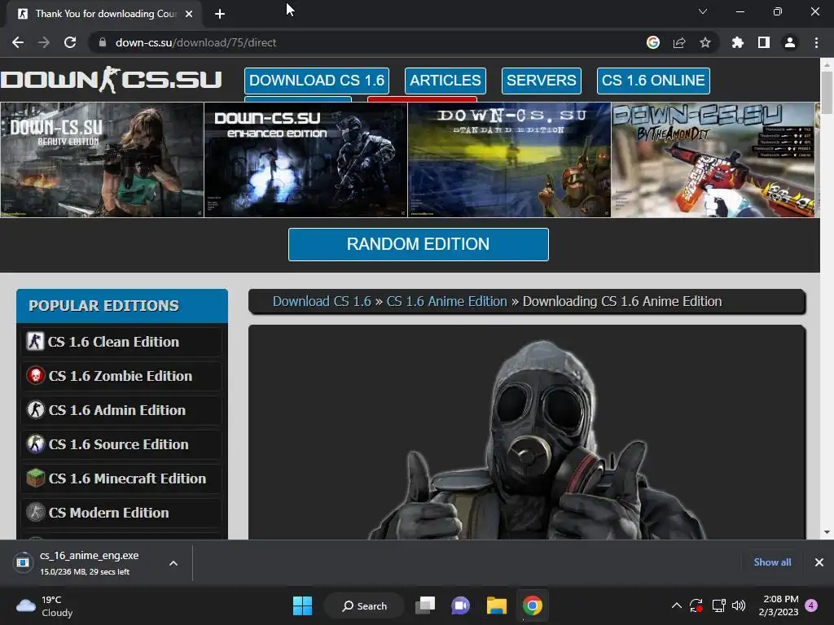Image resolution: width=834 pixels, height=625 pixels.
Task: Click the RANDOM EDITION button
Action: (418, 244)
